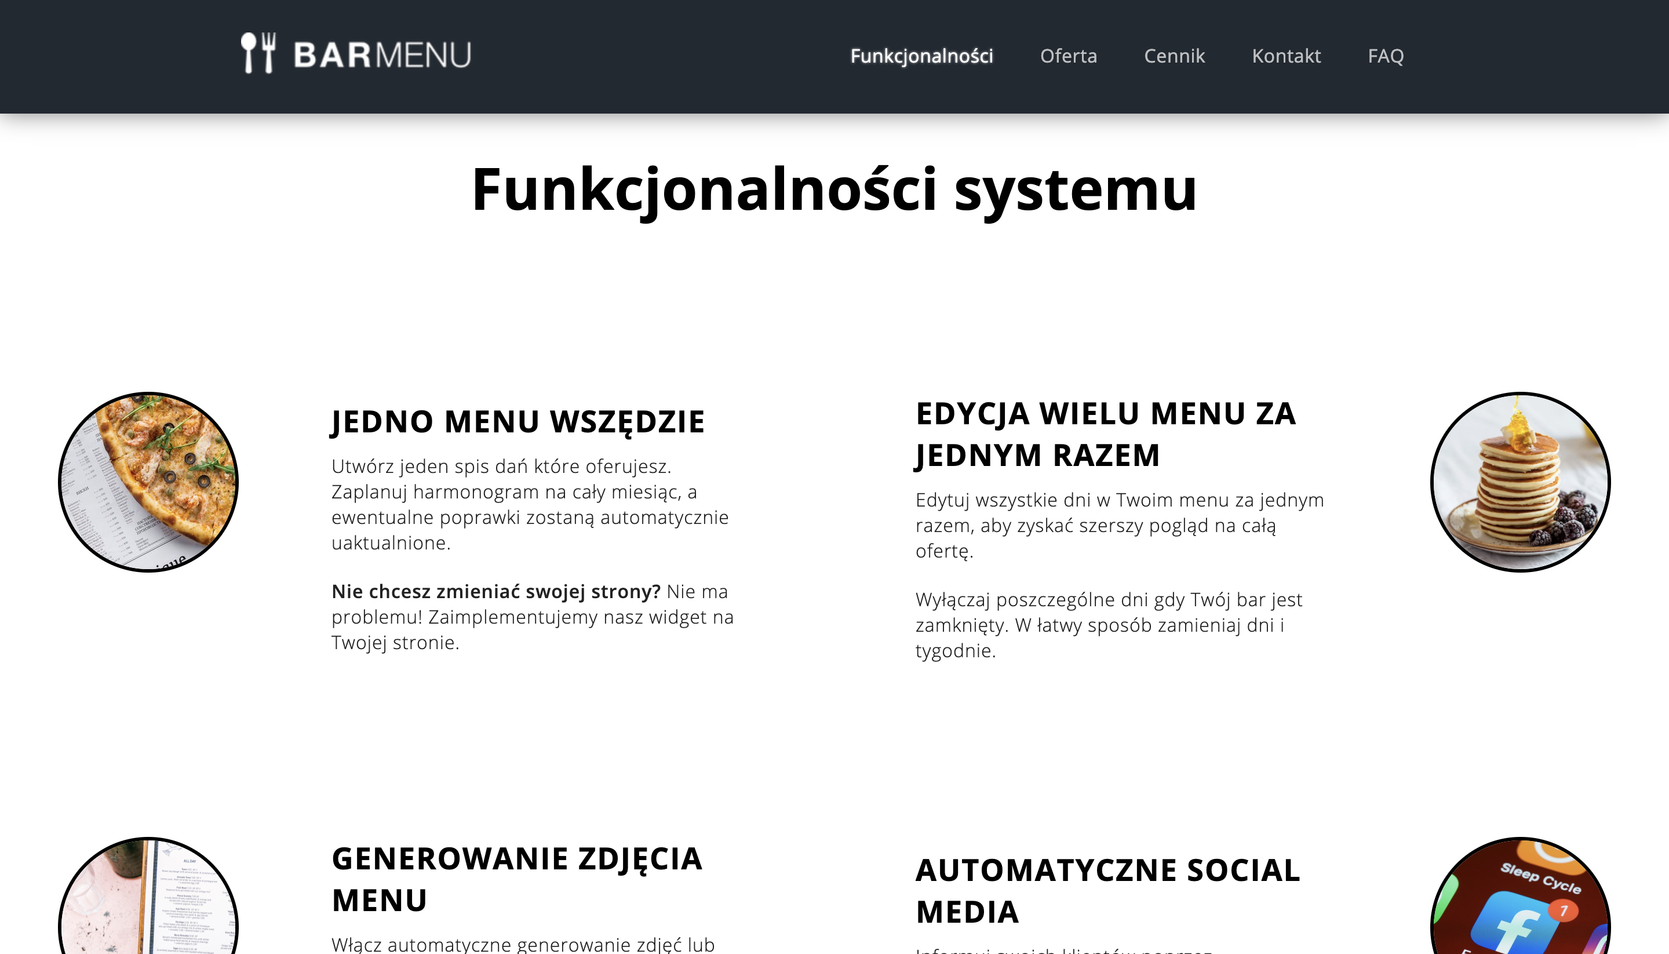This screenshot has height=954, width=1669.
Task: Click the Funkcjonalności systemu main heading
Action: click(834, 190)
